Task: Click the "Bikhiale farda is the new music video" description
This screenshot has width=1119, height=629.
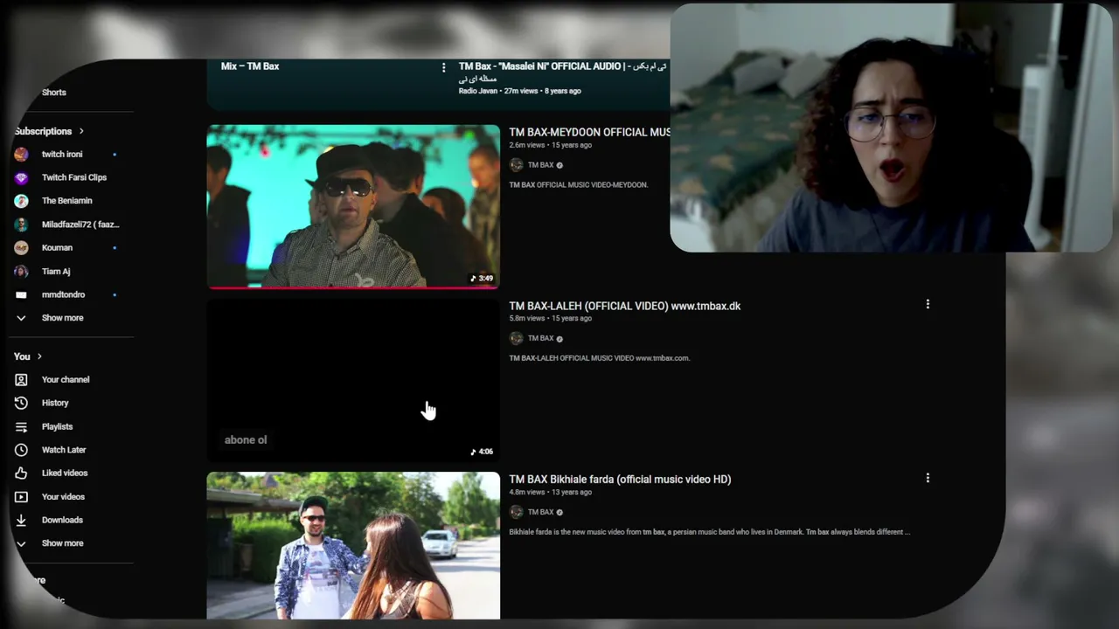Action: [x=710, y=532]
